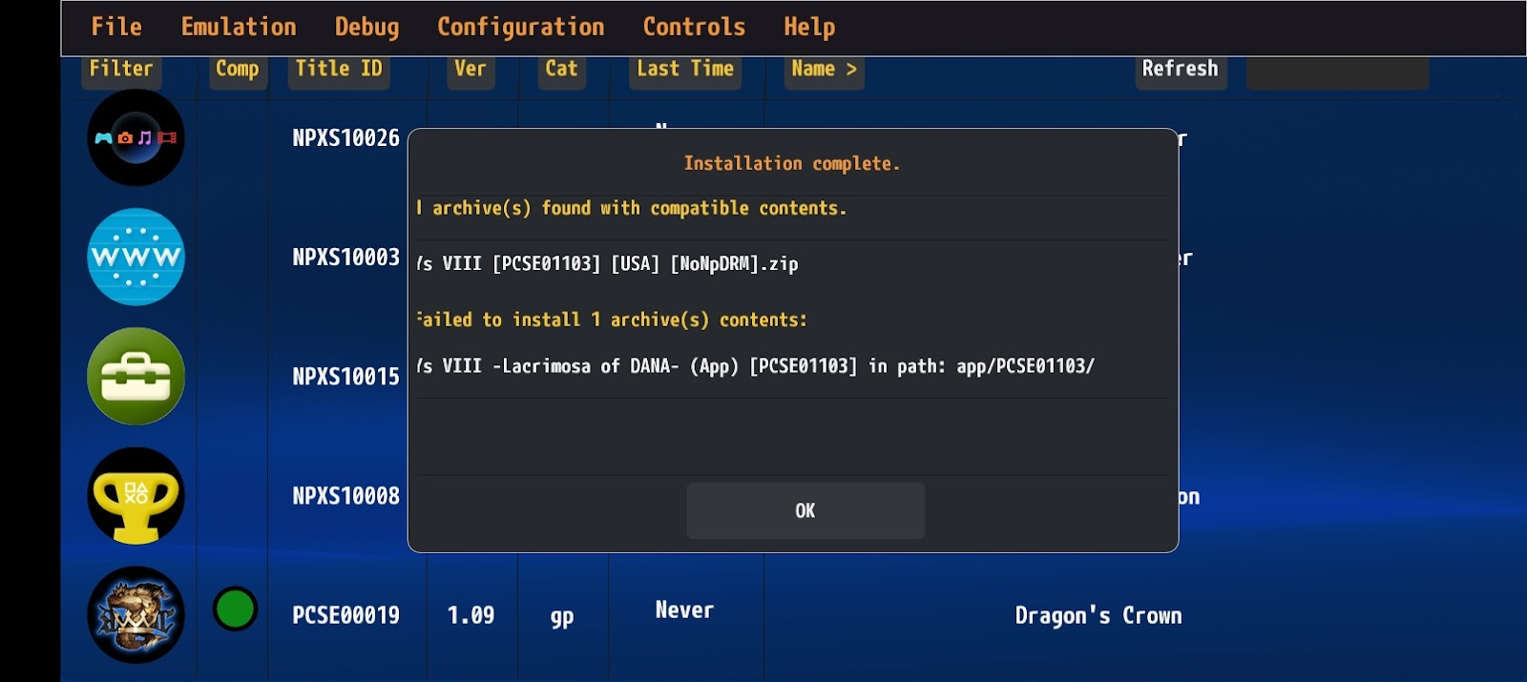Click the Refresh button
The width and height of the screenshot is (1527, 682).
click(1180, 70)
